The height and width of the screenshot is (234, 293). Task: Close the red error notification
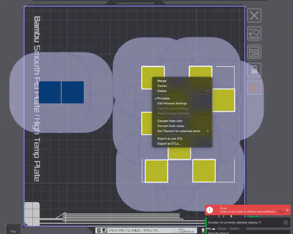click(x=287, y=210)
